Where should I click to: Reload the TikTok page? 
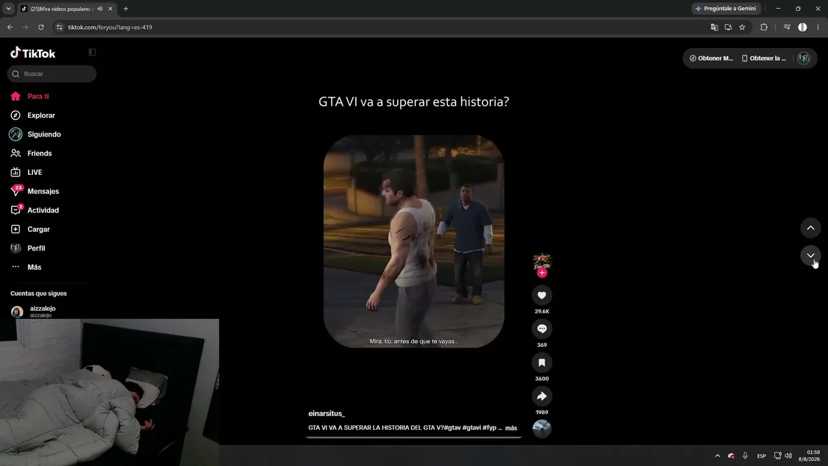(x=41, y=27)
